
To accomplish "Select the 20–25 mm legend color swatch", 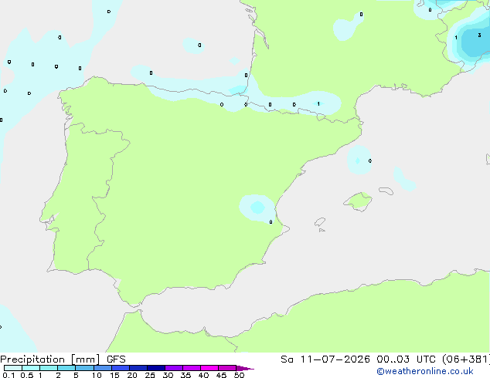I will tap(138, 368).
